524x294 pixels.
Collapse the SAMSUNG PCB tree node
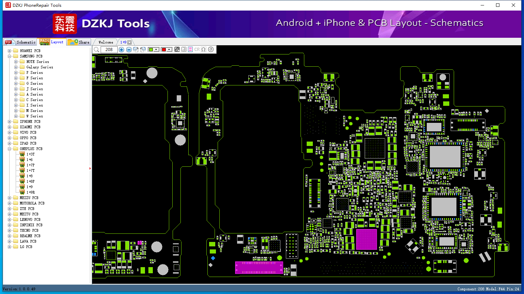(10, 56)
